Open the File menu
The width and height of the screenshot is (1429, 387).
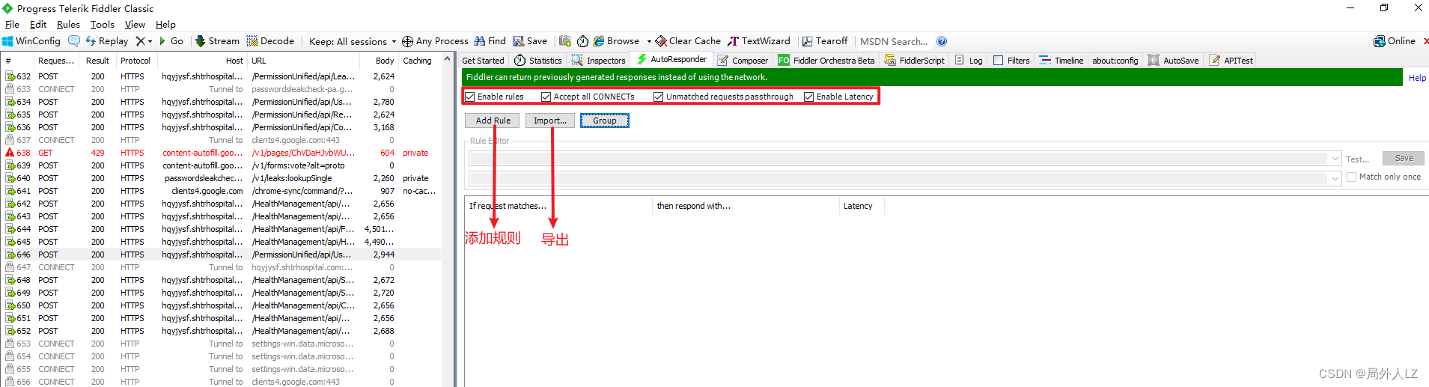pyautogui.click(x=12, y=25)
